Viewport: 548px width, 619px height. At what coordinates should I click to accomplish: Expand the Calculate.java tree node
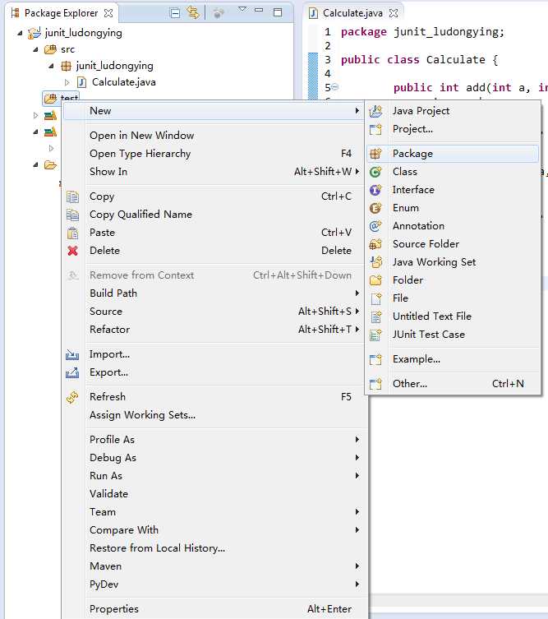[67, 82]
